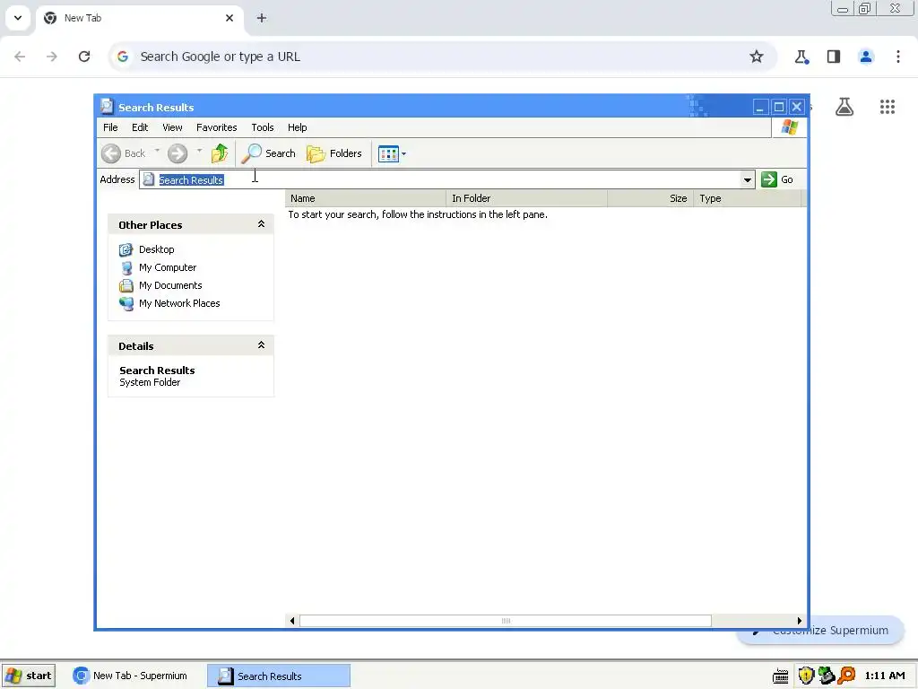Open the Google apps grid icon

click(888, 107)
